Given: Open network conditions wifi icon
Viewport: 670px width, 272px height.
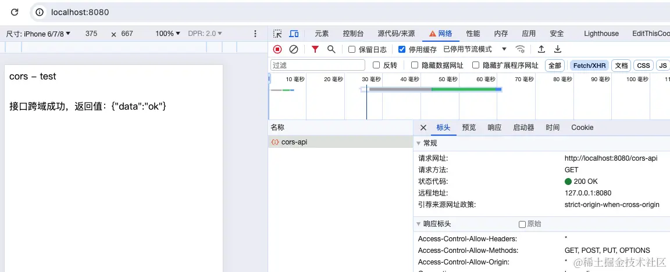Looking at the screenshot, I should [520, 49].
